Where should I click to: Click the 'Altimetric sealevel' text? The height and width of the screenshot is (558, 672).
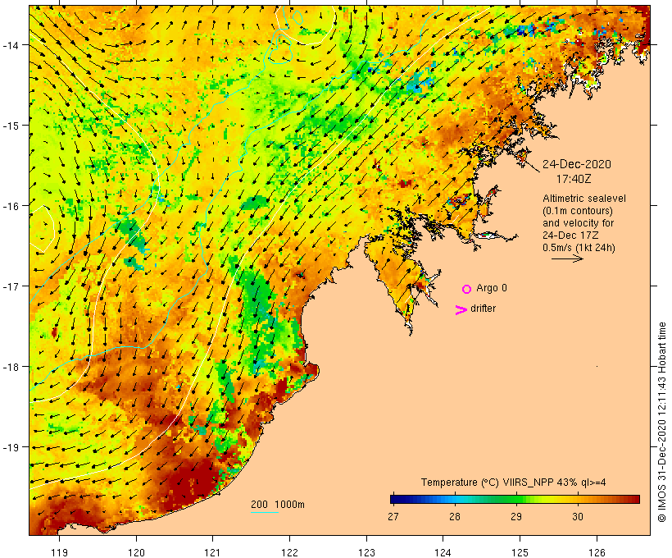pos(584,199)
